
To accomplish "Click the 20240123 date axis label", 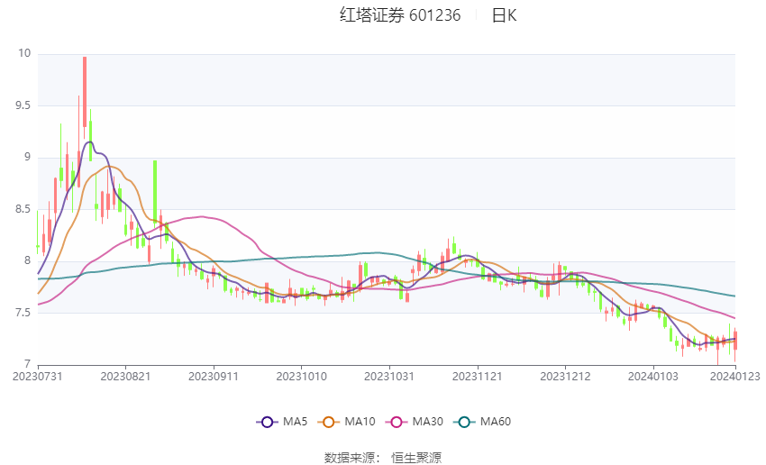I will pyautogui.click(x=735, y=377).
